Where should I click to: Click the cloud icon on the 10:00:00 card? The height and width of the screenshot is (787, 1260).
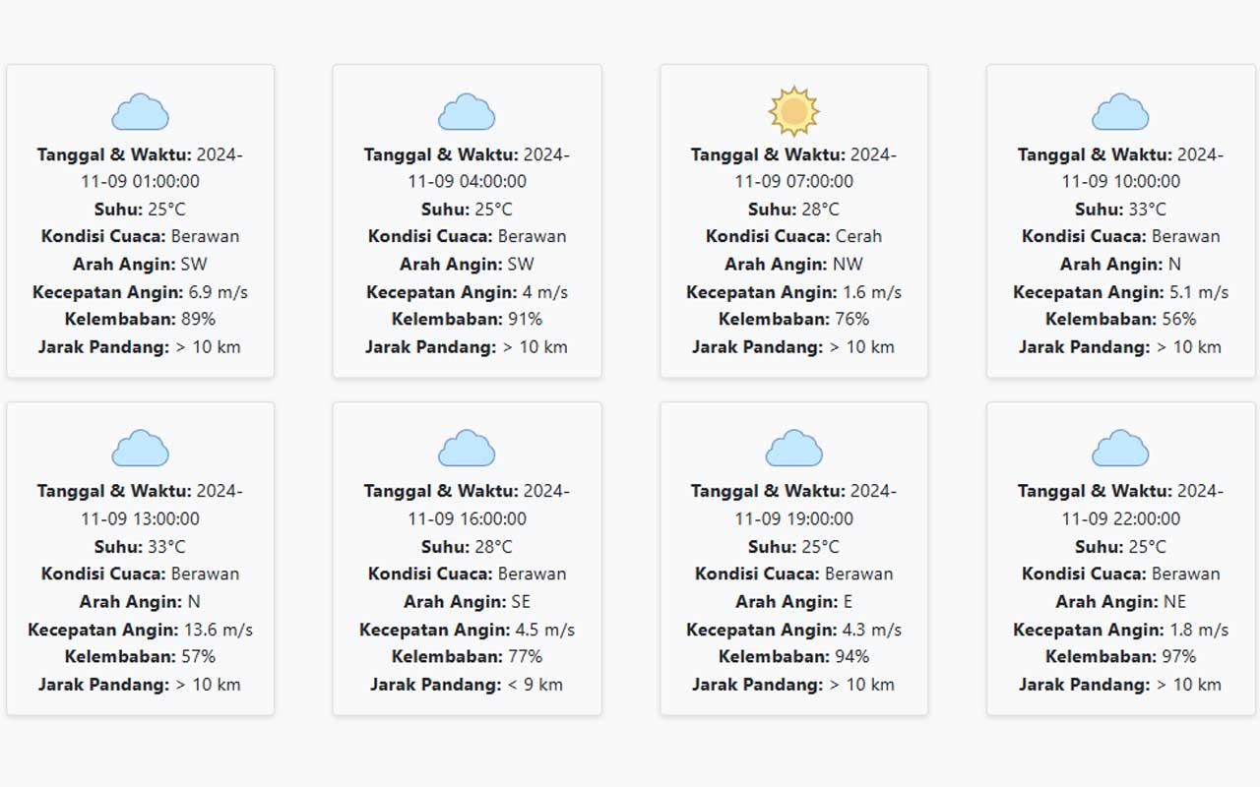1120,111
